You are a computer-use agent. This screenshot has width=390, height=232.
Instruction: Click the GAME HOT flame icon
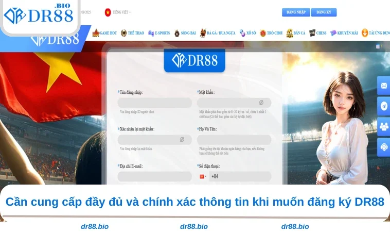pyautogui.click(x=96, y=33)
